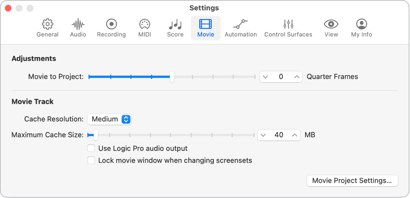Open the Control Surfaces faders icon
The image size is (410, 198).
point(288,25)
